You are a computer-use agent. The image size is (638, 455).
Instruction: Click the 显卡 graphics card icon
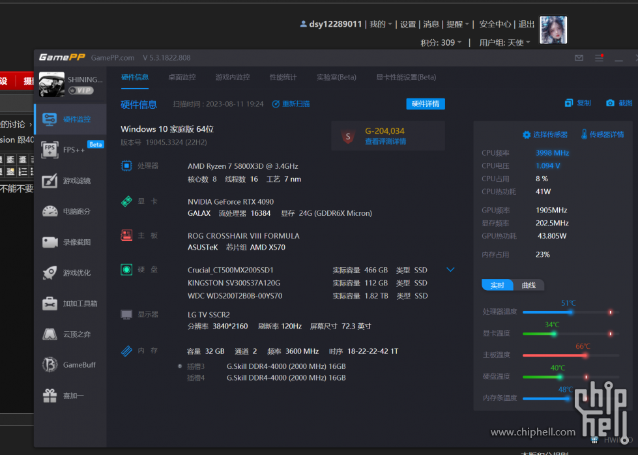tap(126, 201)
